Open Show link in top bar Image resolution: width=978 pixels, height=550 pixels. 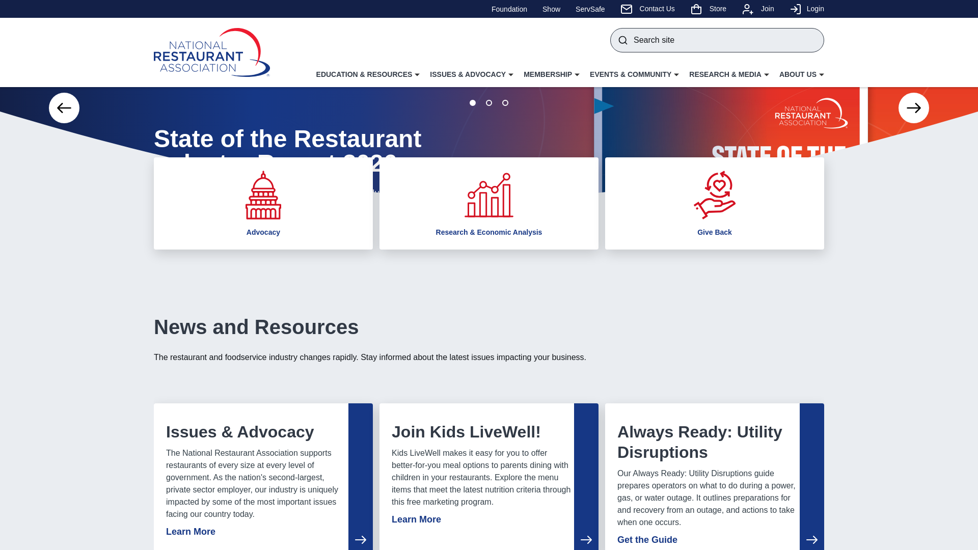point(551,9)
